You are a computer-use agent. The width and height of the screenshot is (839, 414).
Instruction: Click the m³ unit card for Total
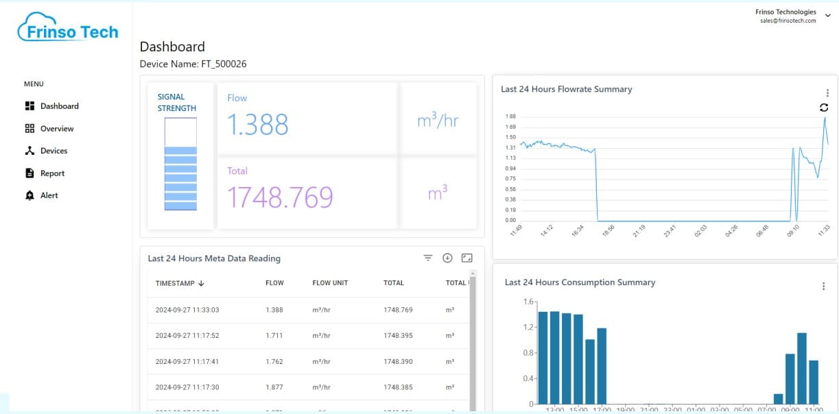pos(438,193)
